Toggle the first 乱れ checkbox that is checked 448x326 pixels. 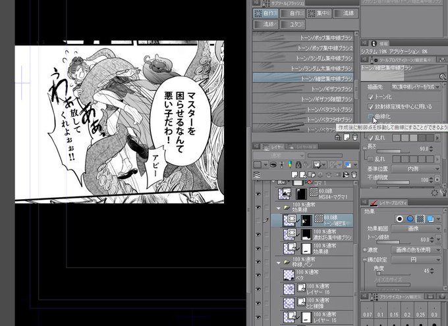tap(371, 138)
